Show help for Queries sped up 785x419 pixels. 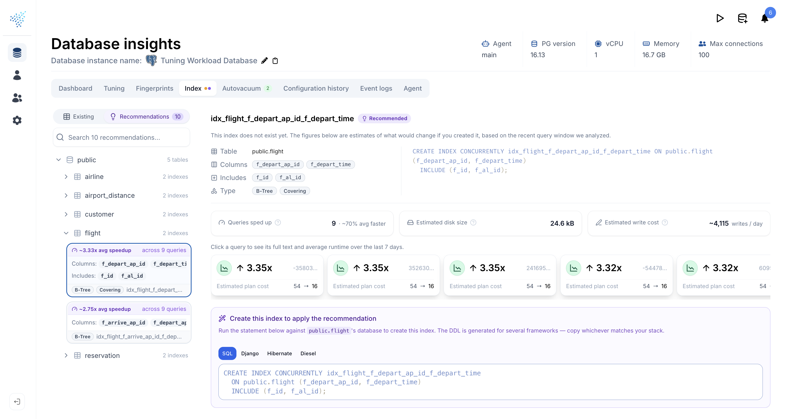278,222
